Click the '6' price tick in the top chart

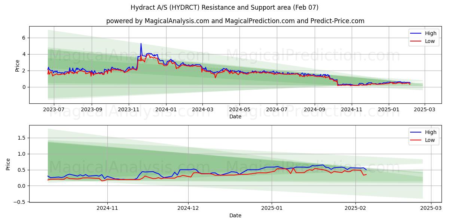(24, 38)
